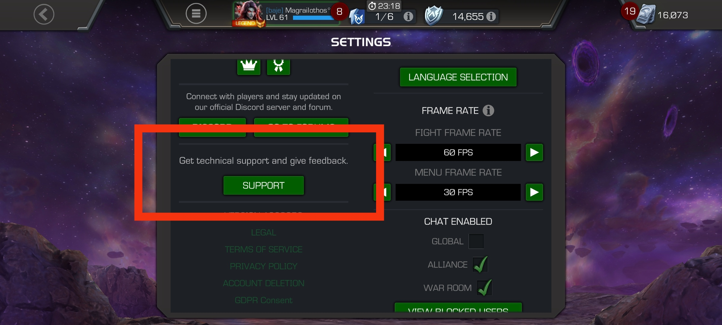
Task: Open the hamburger main menu
Action: 196,14
